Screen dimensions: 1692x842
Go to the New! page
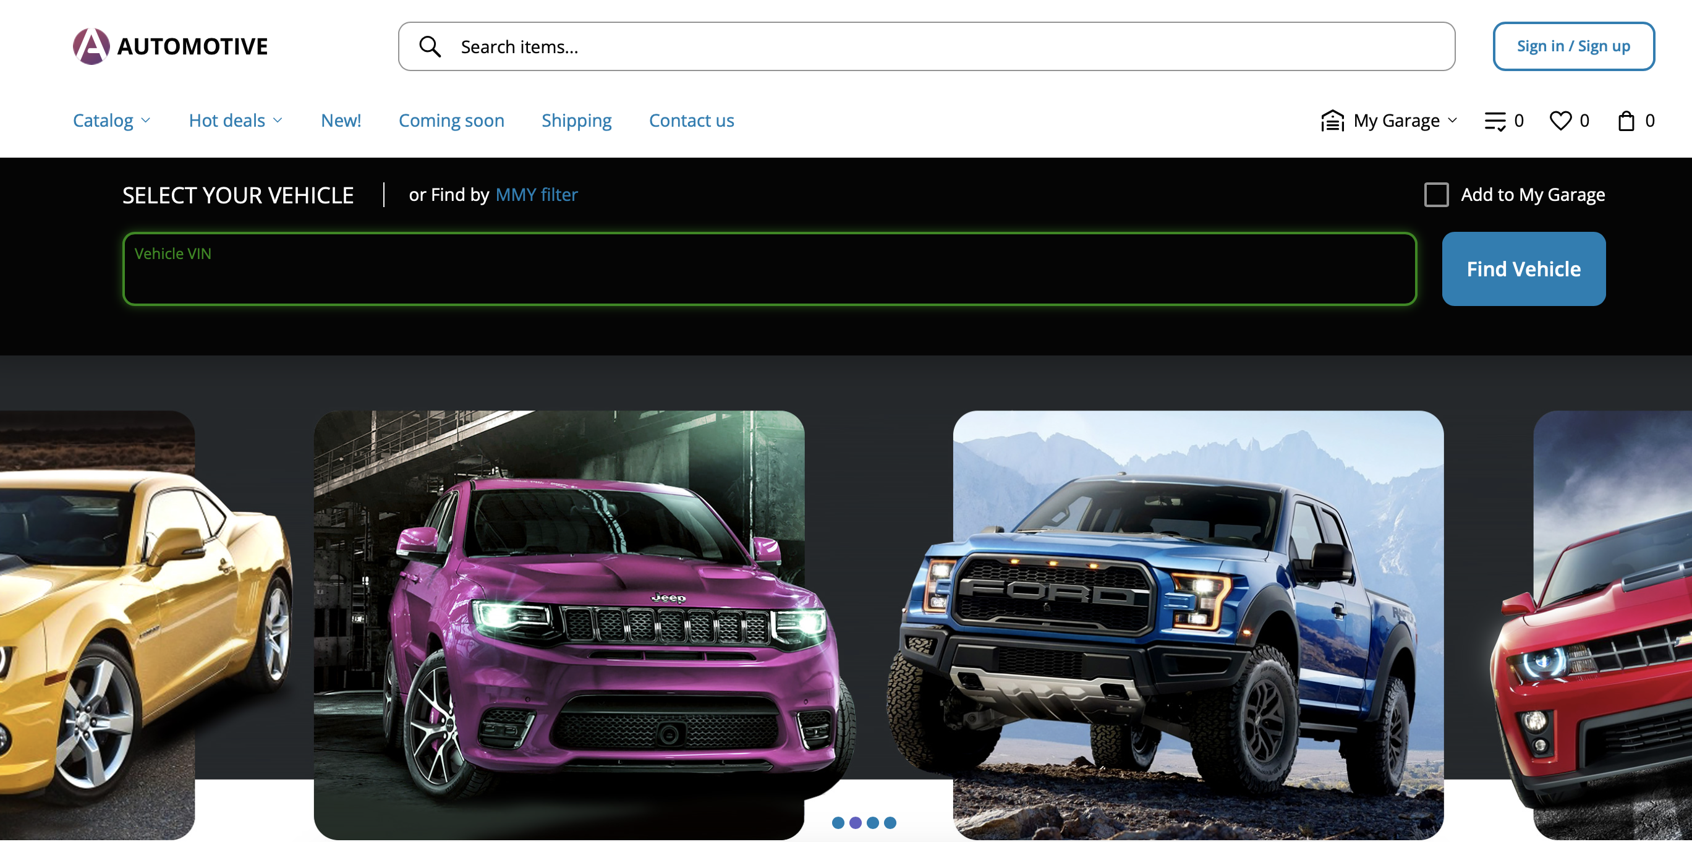[x=341, y=121]
